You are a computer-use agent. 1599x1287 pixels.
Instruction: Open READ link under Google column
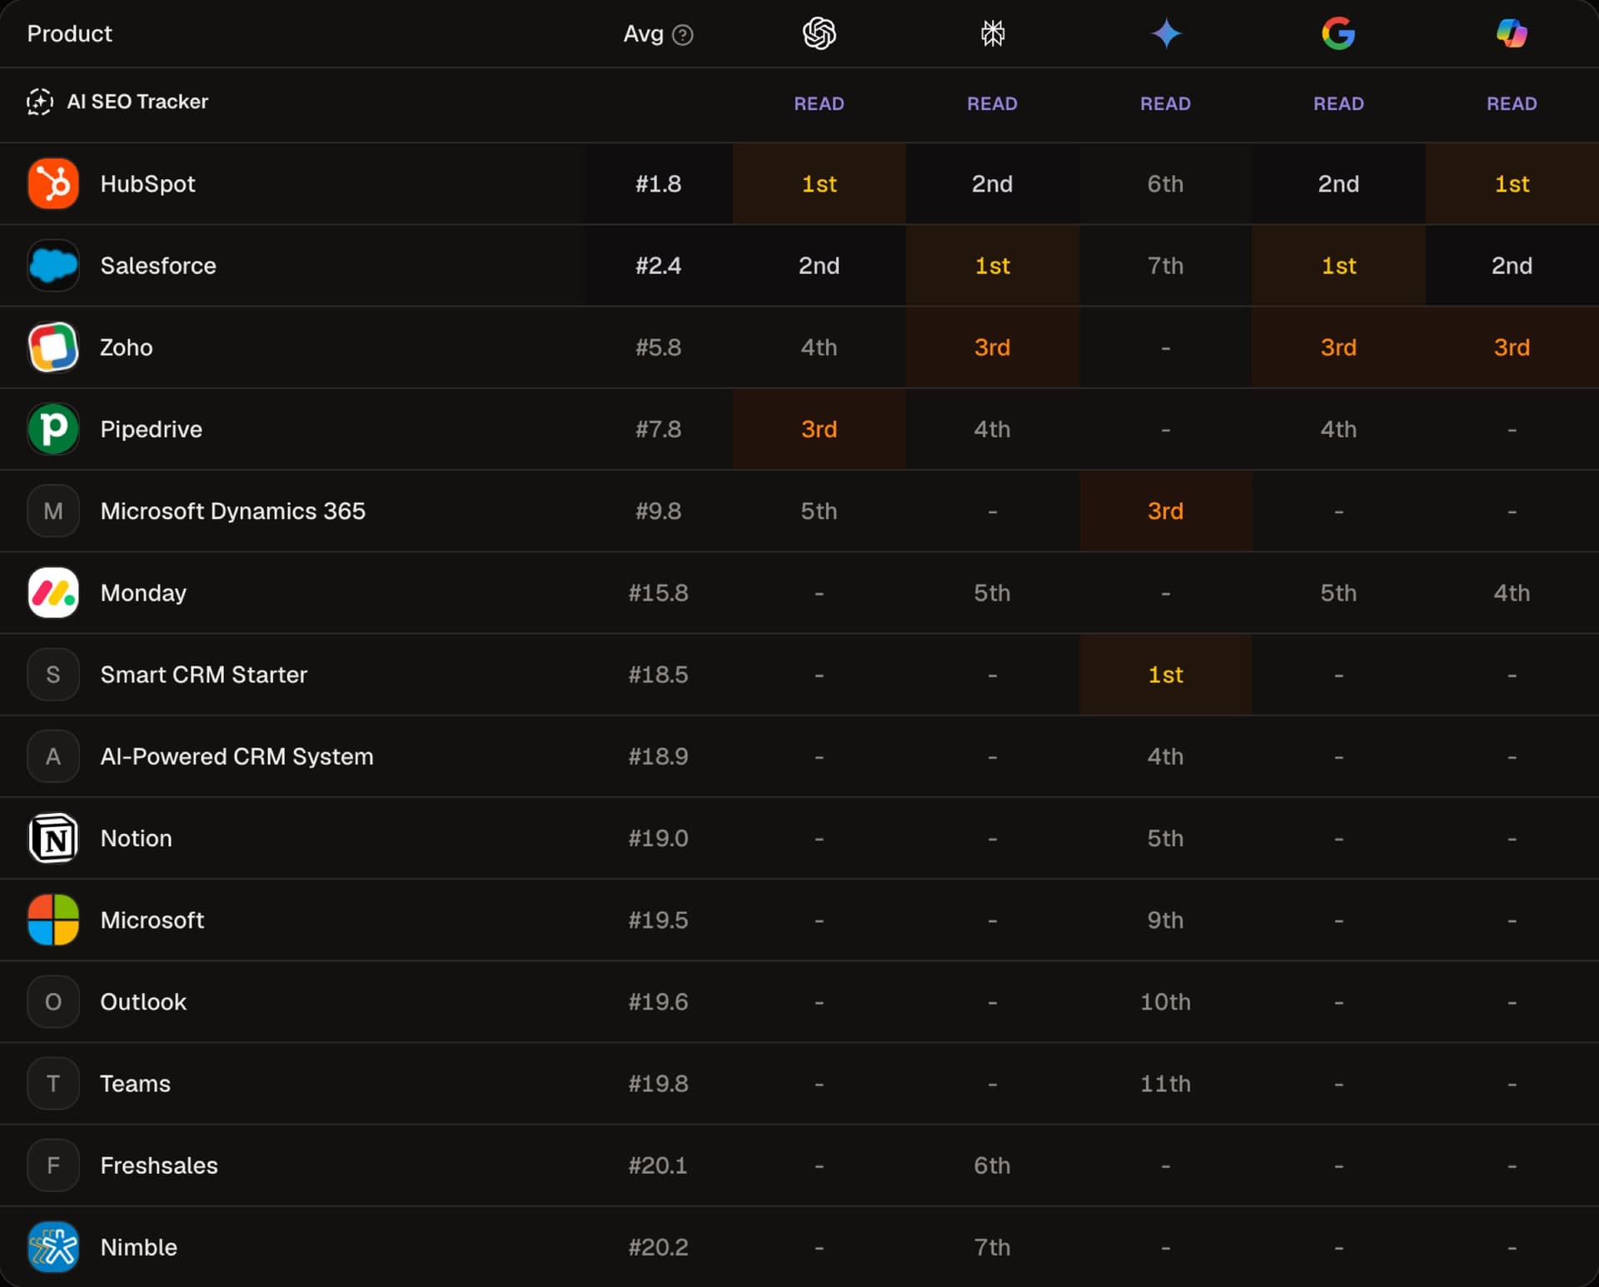coord(1338,103)
